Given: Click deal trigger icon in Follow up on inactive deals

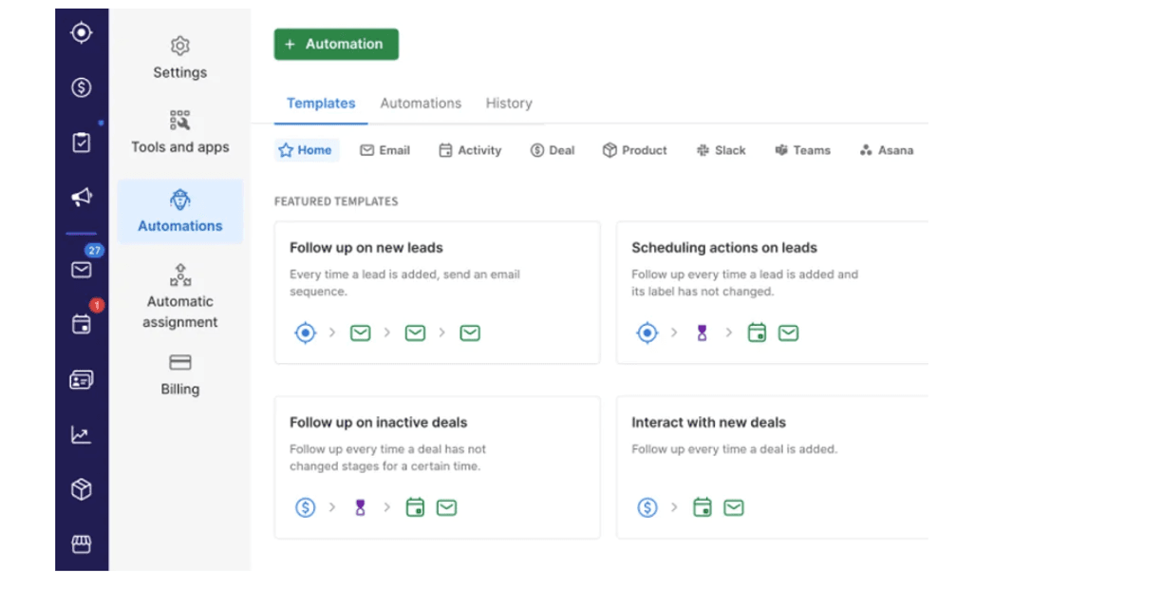Looking at the screenshot, I should pyautogui.click(x=305, y=507).
